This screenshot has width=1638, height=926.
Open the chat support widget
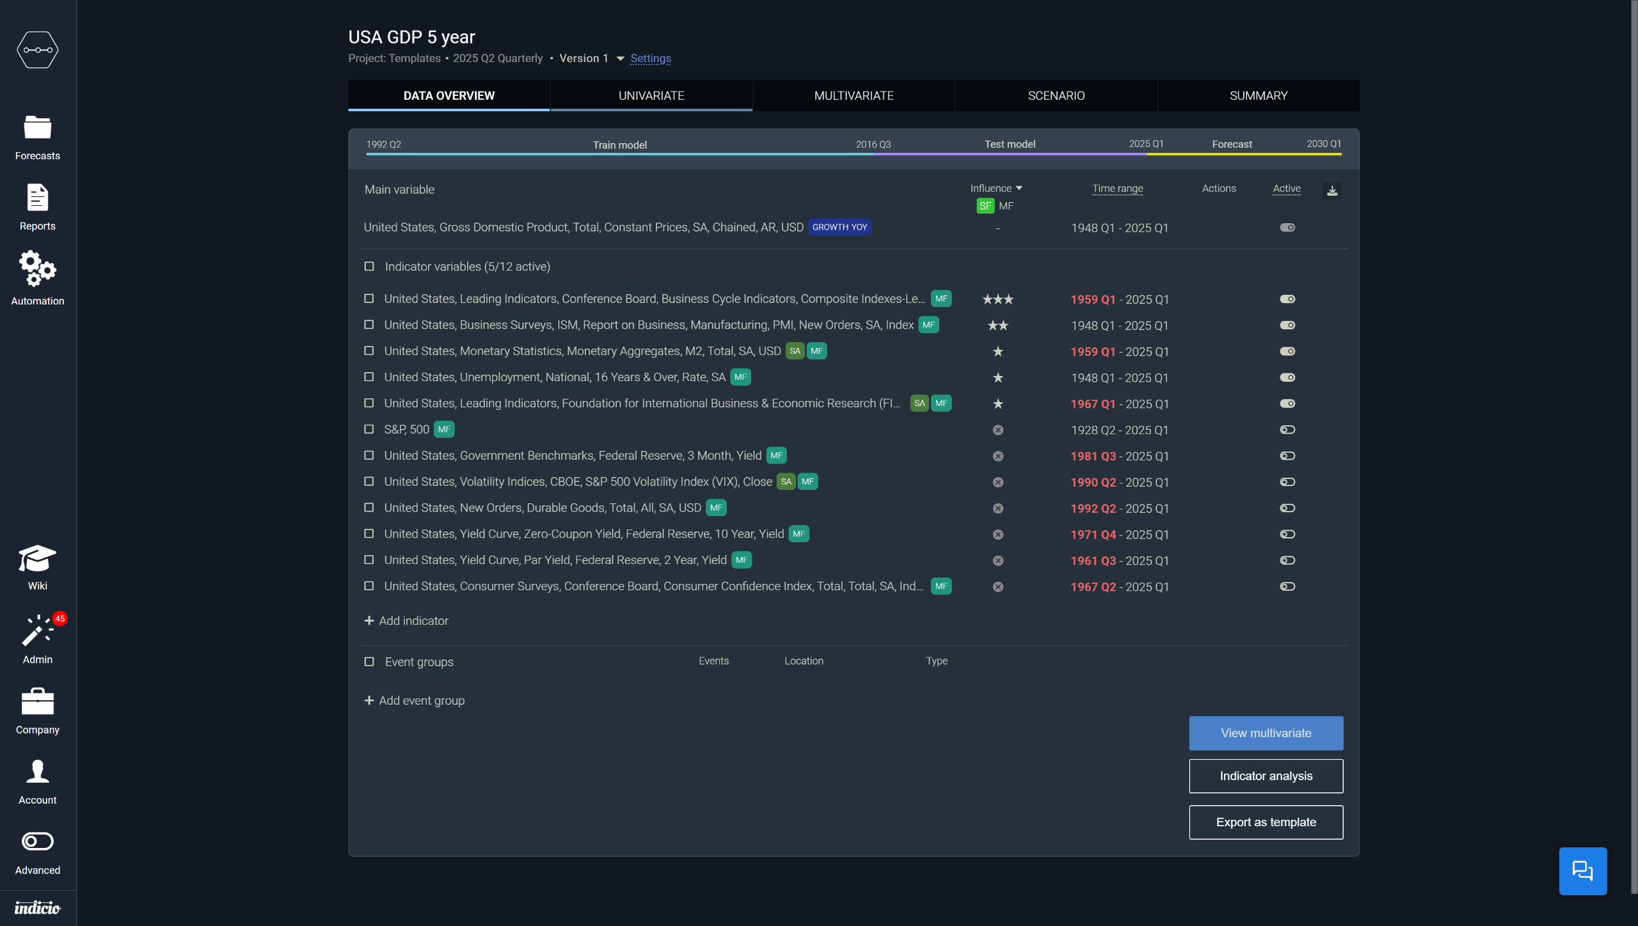pyautogui.click(x=1582, y=870)
